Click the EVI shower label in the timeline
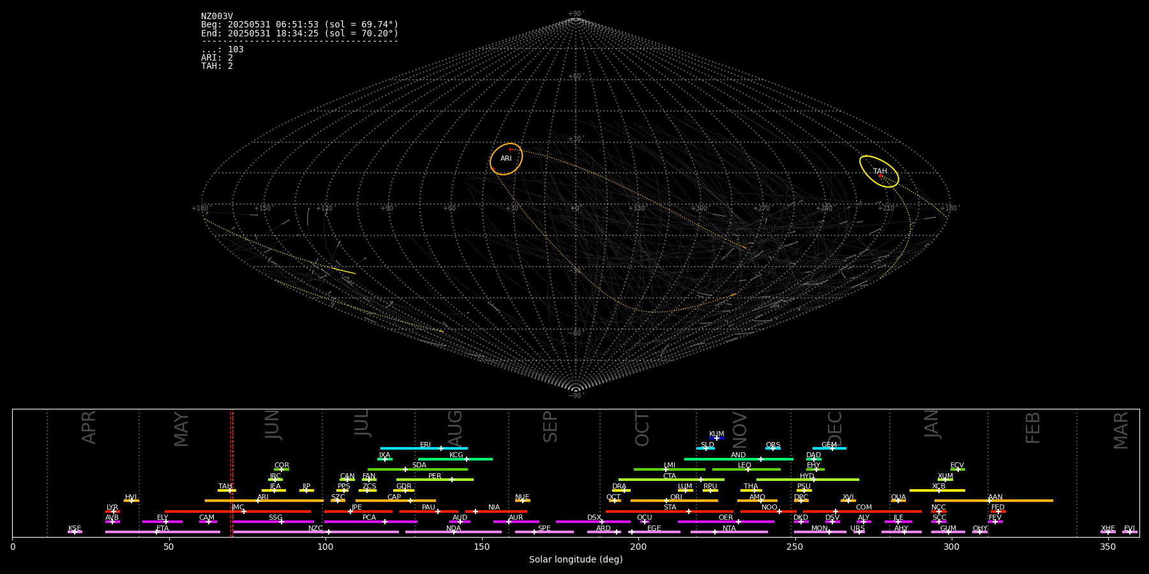 coord(1129,529)
